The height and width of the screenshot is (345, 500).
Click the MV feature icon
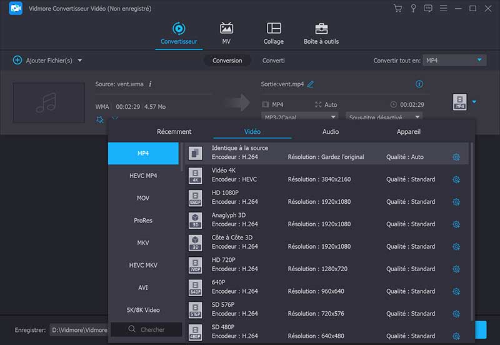tap(226, 29)
